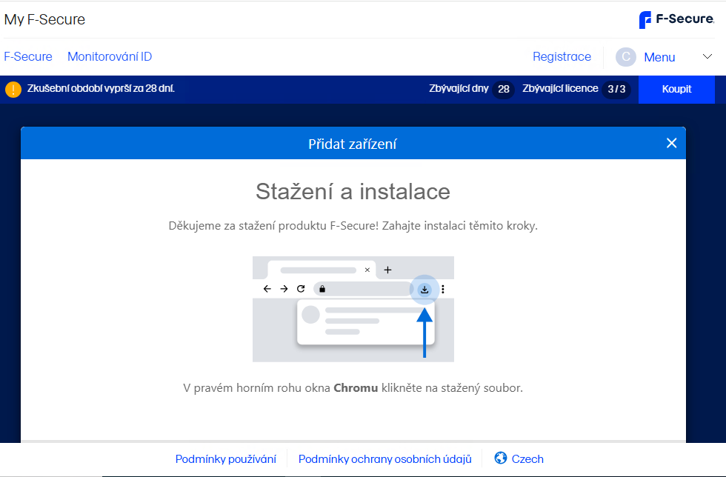Viewport: 726px width, 477px height.
Task: Close the Přidat zařízení dialog
Action: click(671, 143)
